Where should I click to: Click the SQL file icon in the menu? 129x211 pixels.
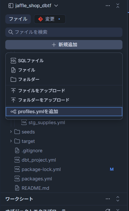(x=13, y=61)
